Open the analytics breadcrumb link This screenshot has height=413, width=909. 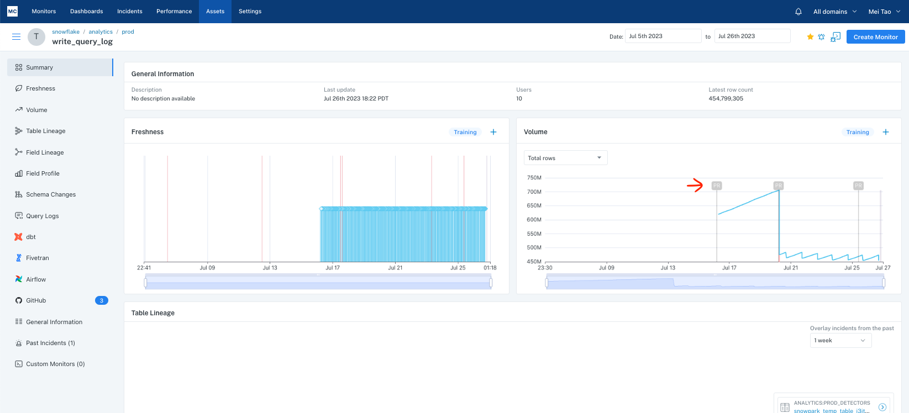101,32
